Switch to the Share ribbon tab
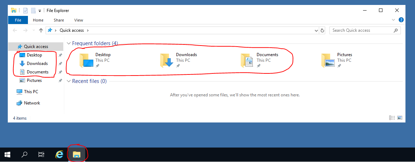The height and width of the screenshot is (162, 415). pyautogui.click(x=59, y=20)
